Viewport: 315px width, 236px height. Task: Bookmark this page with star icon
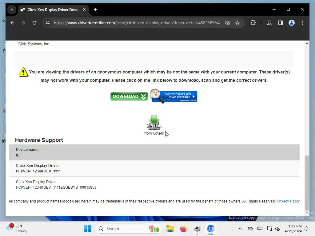(237, 23)
